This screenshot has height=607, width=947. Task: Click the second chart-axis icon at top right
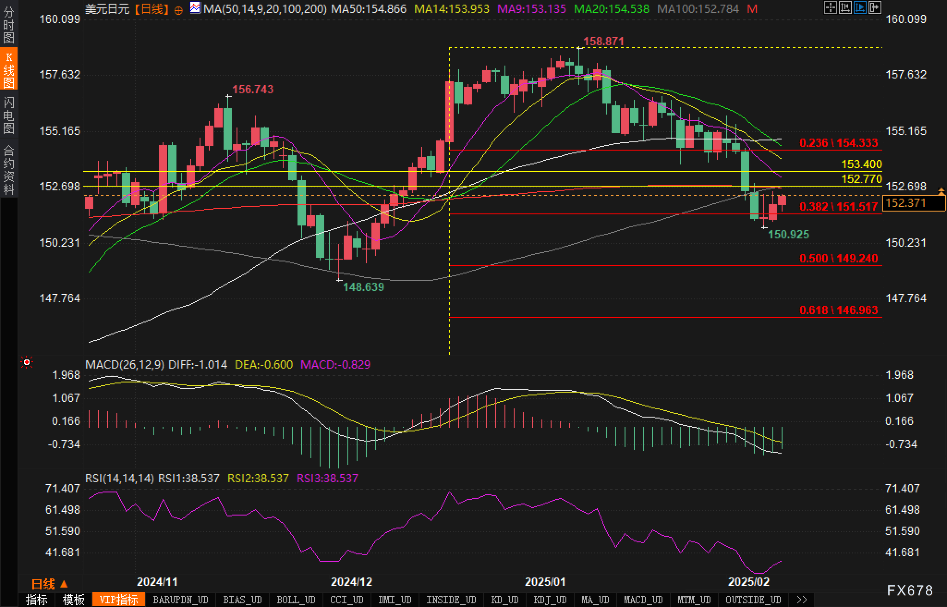coord(845,7)
